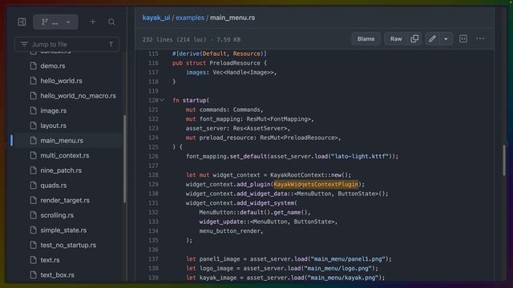Image resolution: width=513 pixels, height=288 pixels.
Task: Open scrolling.rs in the file tree
Action: click(x=57, y=215)
